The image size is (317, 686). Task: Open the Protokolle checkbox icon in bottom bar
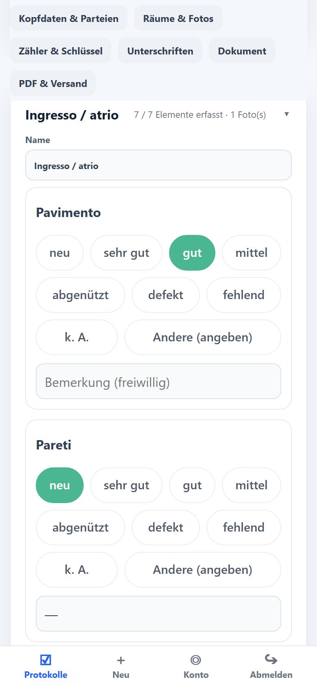coord(46,660)
